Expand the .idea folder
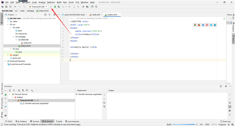Image resolution: width=235 pixels, height=126 pixels. 8,22
